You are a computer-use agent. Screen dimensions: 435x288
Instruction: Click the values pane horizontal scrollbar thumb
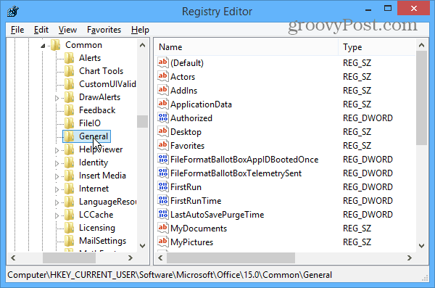pyautogui.click(x=231, y=258)
